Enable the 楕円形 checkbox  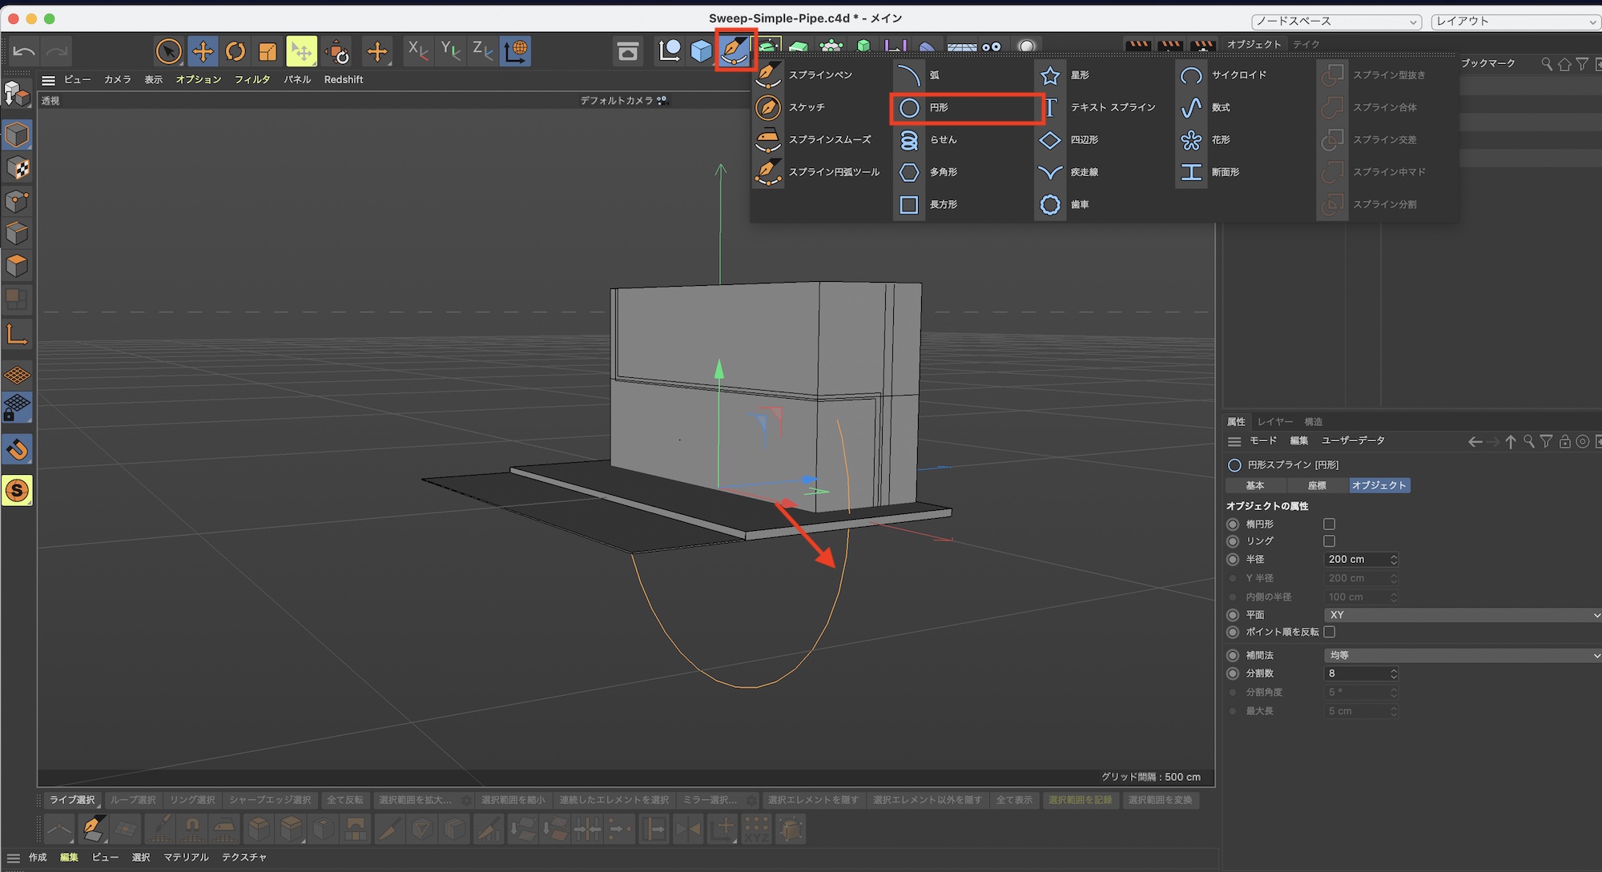(1330, 524)
